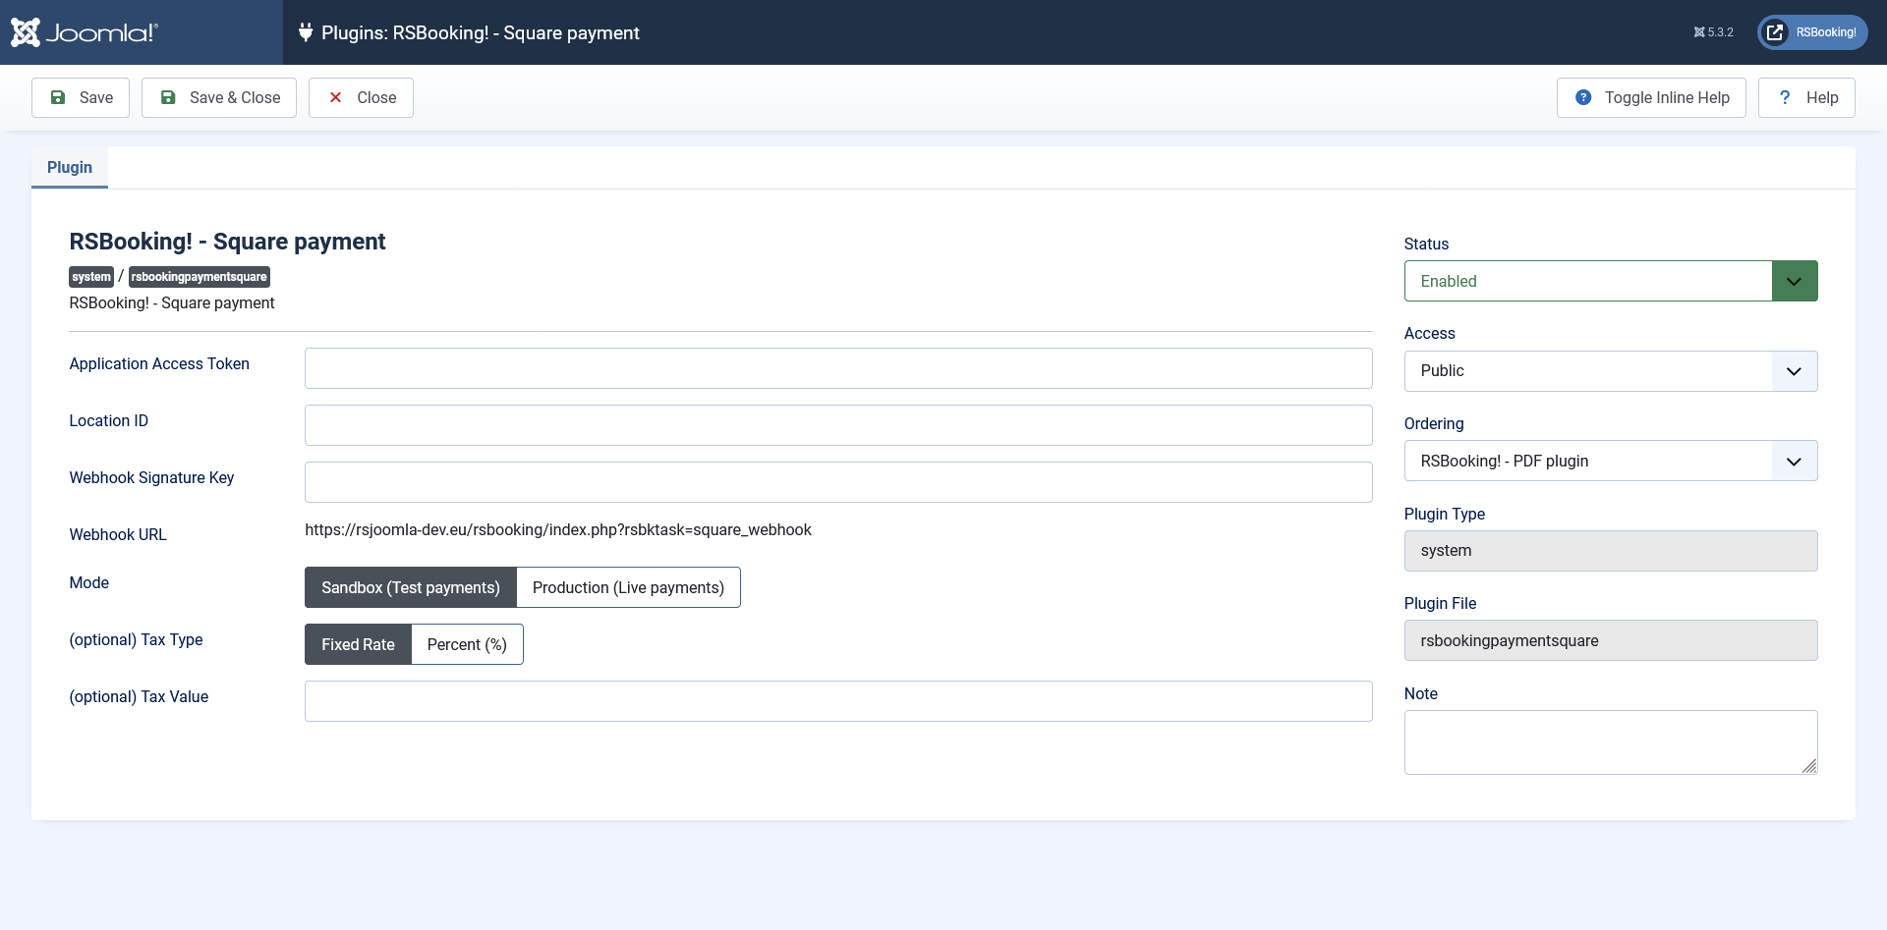Click the Close button in the toolbar
The height and width of the screenshot is (930, 1887).
click(361, 97)
